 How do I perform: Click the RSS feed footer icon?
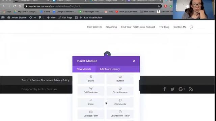(191, 89)
